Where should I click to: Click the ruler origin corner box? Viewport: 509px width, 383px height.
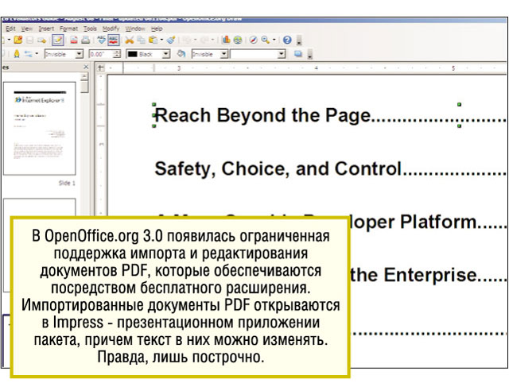pyautogui.click(x=101, y=68)
